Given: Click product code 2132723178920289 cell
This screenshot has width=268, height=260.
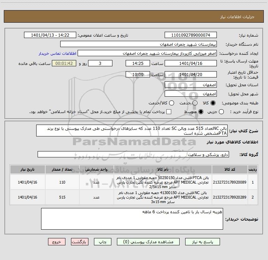Looking at the screenshot, I should (x=230, y=197).
